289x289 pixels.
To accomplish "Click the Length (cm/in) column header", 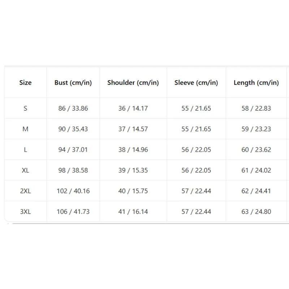I will coord(256,83).
